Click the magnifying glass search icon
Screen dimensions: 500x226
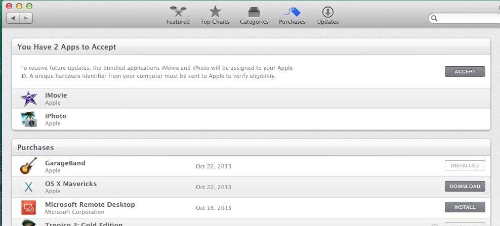434,19
